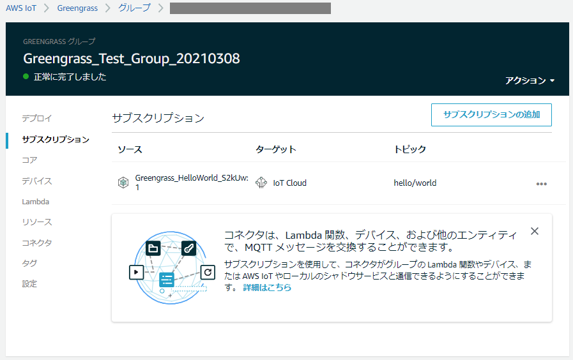Screen dimensions: 573x360
Task: Click the Greengrass_Test_Group_20210308 group title
Action: [132, 59]
